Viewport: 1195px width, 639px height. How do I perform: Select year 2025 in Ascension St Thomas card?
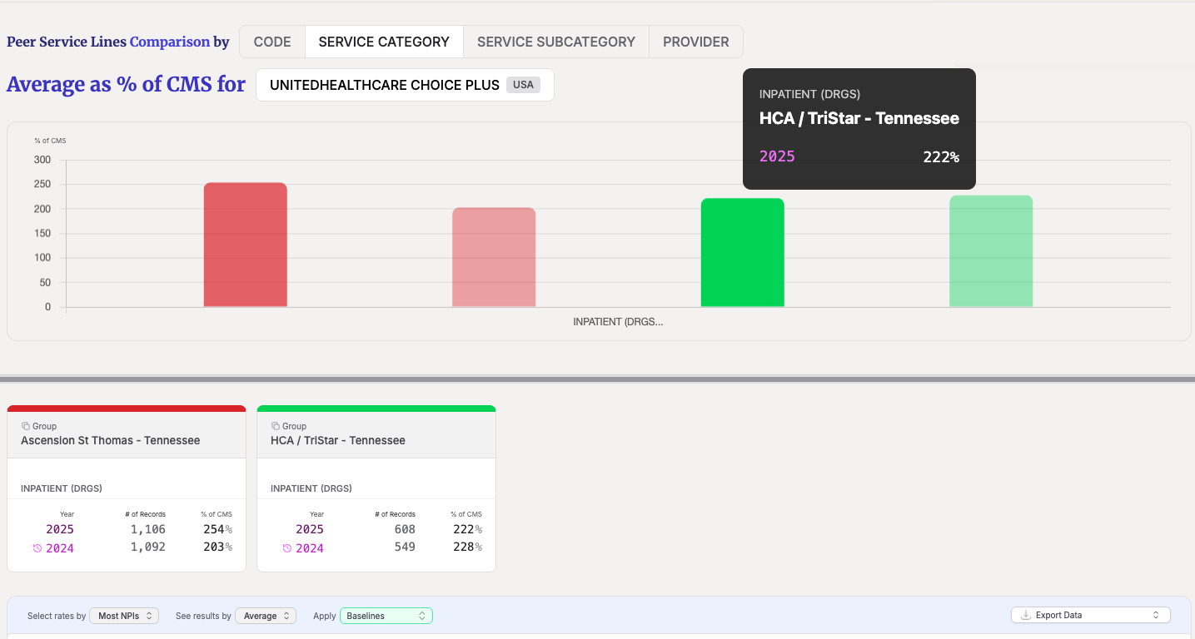(60, 529)
